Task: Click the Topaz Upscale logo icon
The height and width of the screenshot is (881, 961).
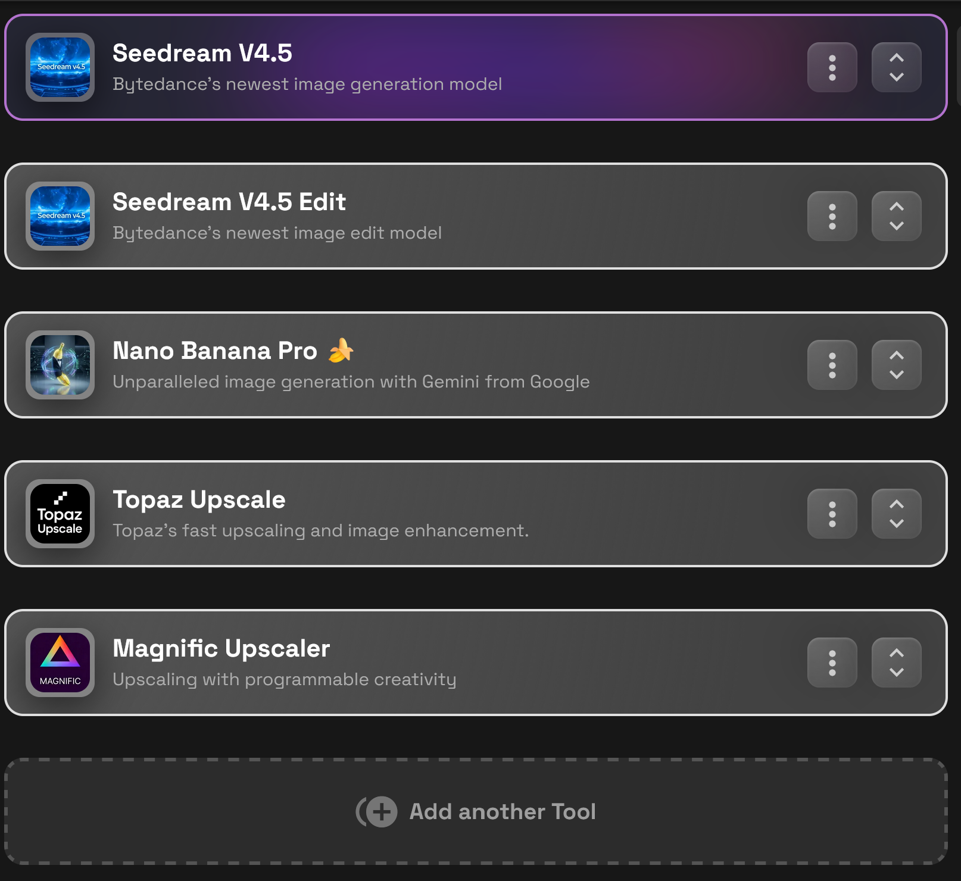Action: click(x=60, y=514)
